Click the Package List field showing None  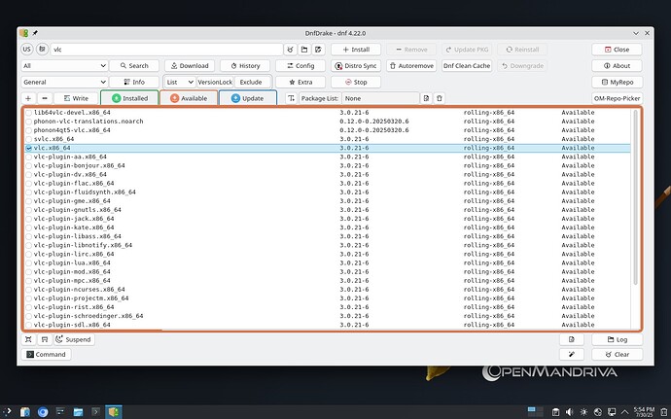coord(380,98)
